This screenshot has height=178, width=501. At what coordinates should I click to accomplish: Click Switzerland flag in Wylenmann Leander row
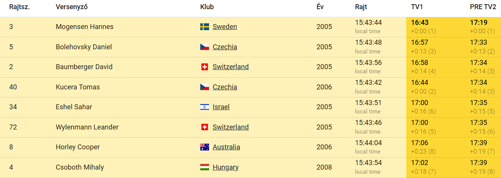[204, 127]
